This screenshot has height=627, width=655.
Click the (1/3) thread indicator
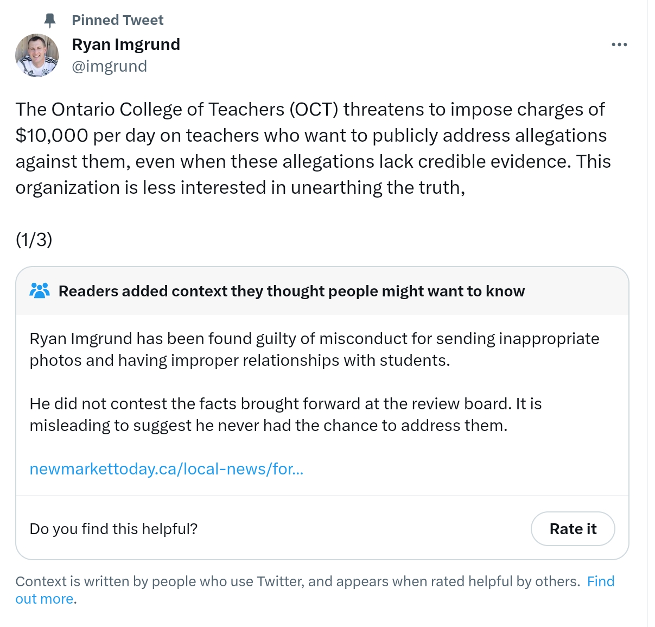click(34, 239)
